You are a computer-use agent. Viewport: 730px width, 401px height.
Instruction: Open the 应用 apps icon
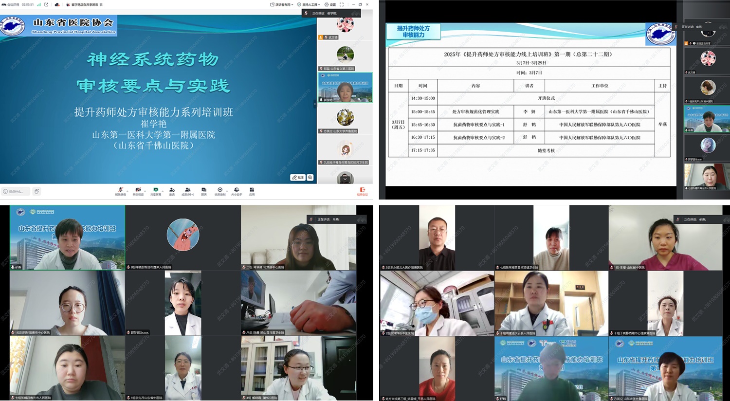(x=252, y=190)
